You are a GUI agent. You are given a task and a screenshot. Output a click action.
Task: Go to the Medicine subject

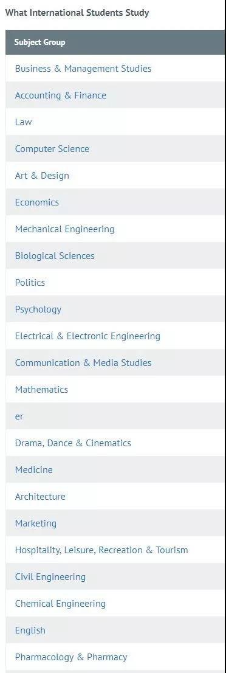tap(33, 470)
